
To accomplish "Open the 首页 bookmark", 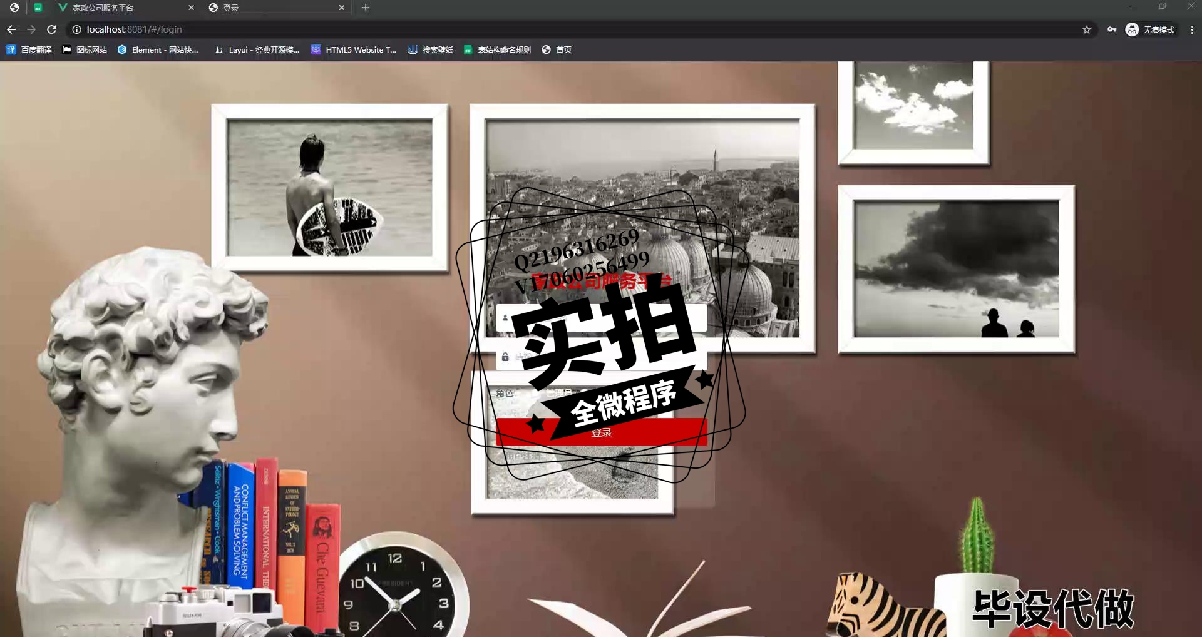I will (557, 49).
